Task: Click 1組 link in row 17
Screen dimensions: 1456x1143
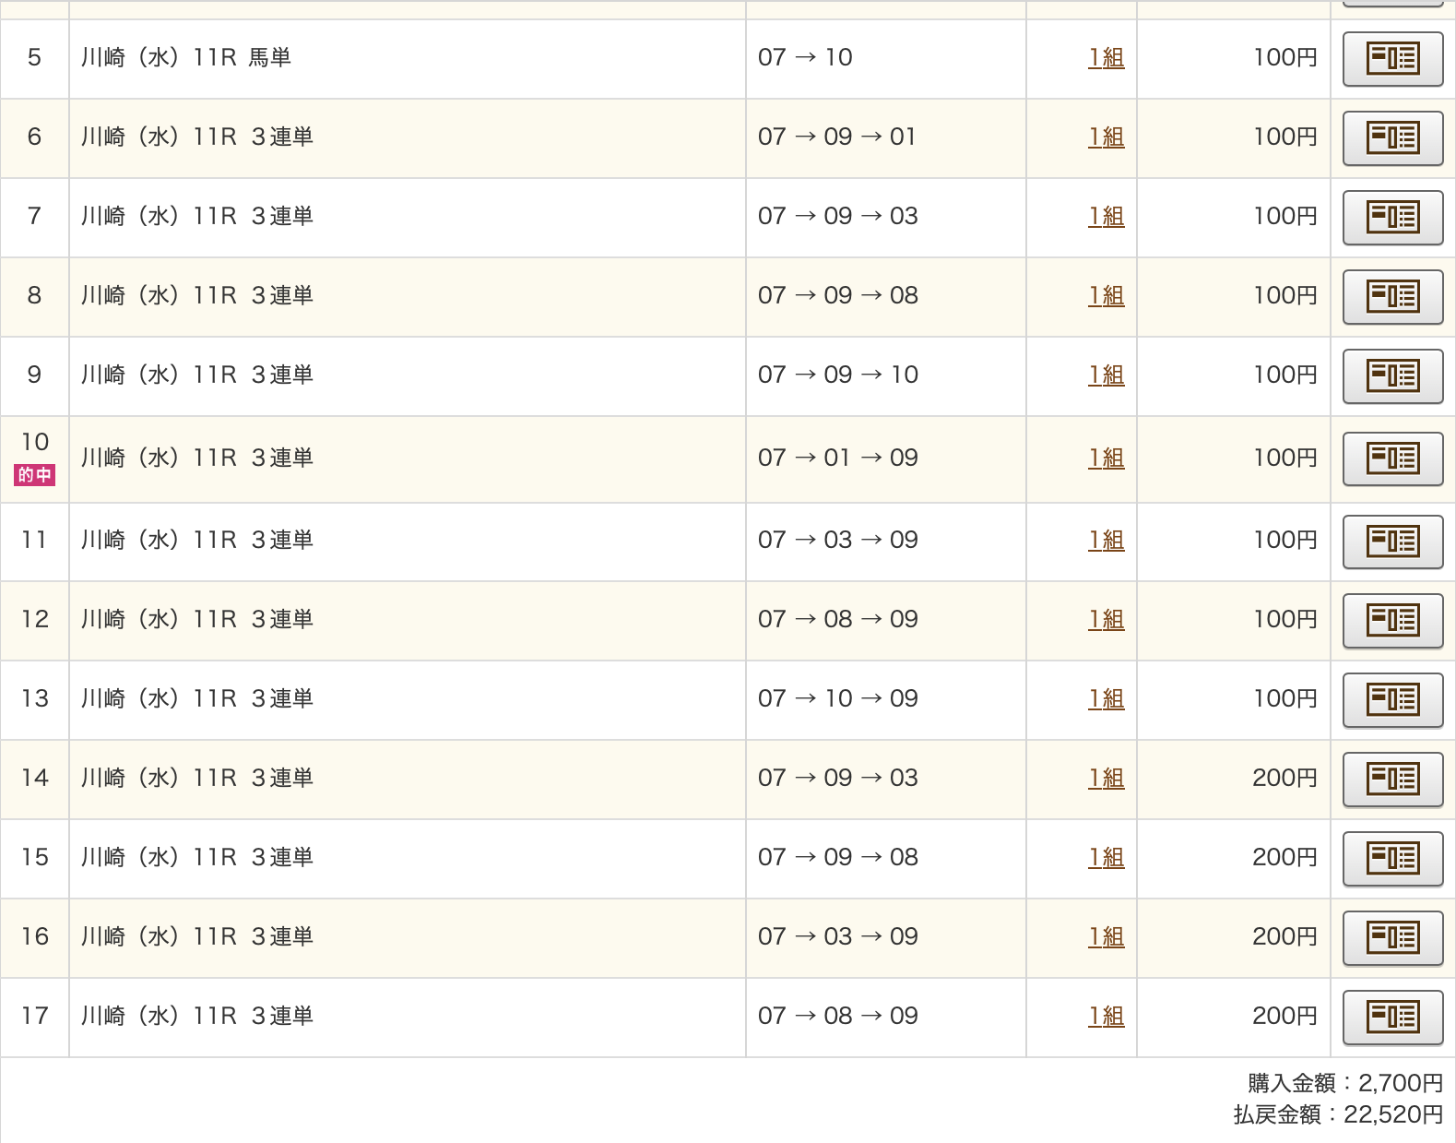Action: point(1107,1016)
